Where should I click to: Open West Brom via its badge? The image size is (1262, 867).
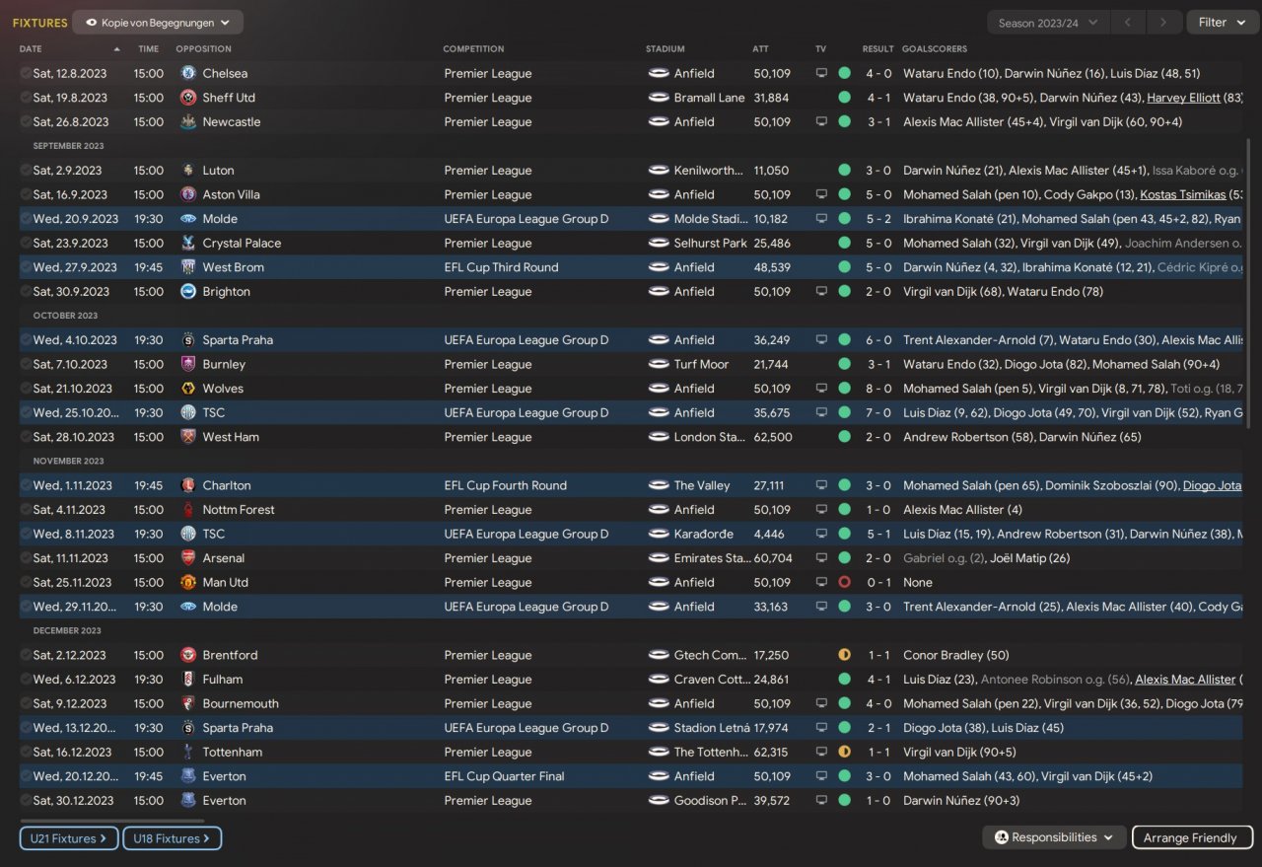(x=188, y=267)
